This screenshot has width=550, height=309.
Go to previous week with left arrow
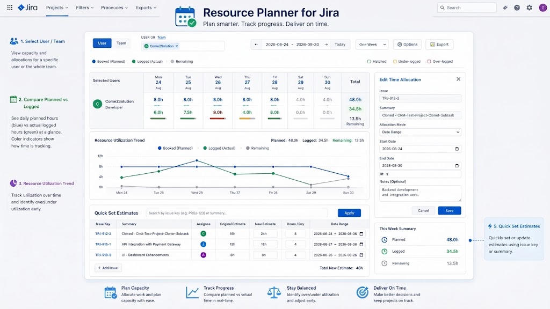(256, 45)
